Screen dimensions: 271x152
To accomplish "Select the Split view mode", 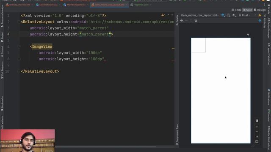I will point(247,10).
